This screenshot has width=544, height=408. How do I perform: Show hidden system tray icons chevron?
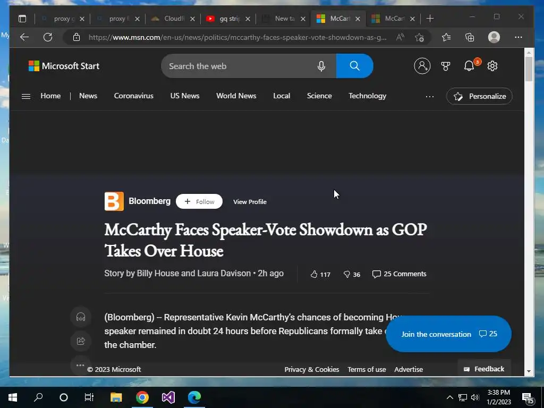(x=449, y=397)
